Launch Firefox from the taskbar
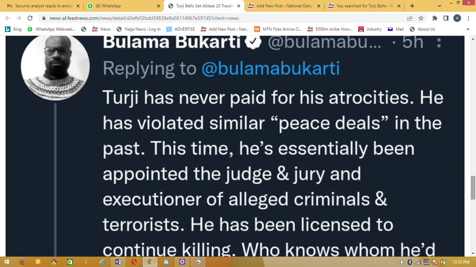This screenshot has width=476, height=267. (22, 262)
